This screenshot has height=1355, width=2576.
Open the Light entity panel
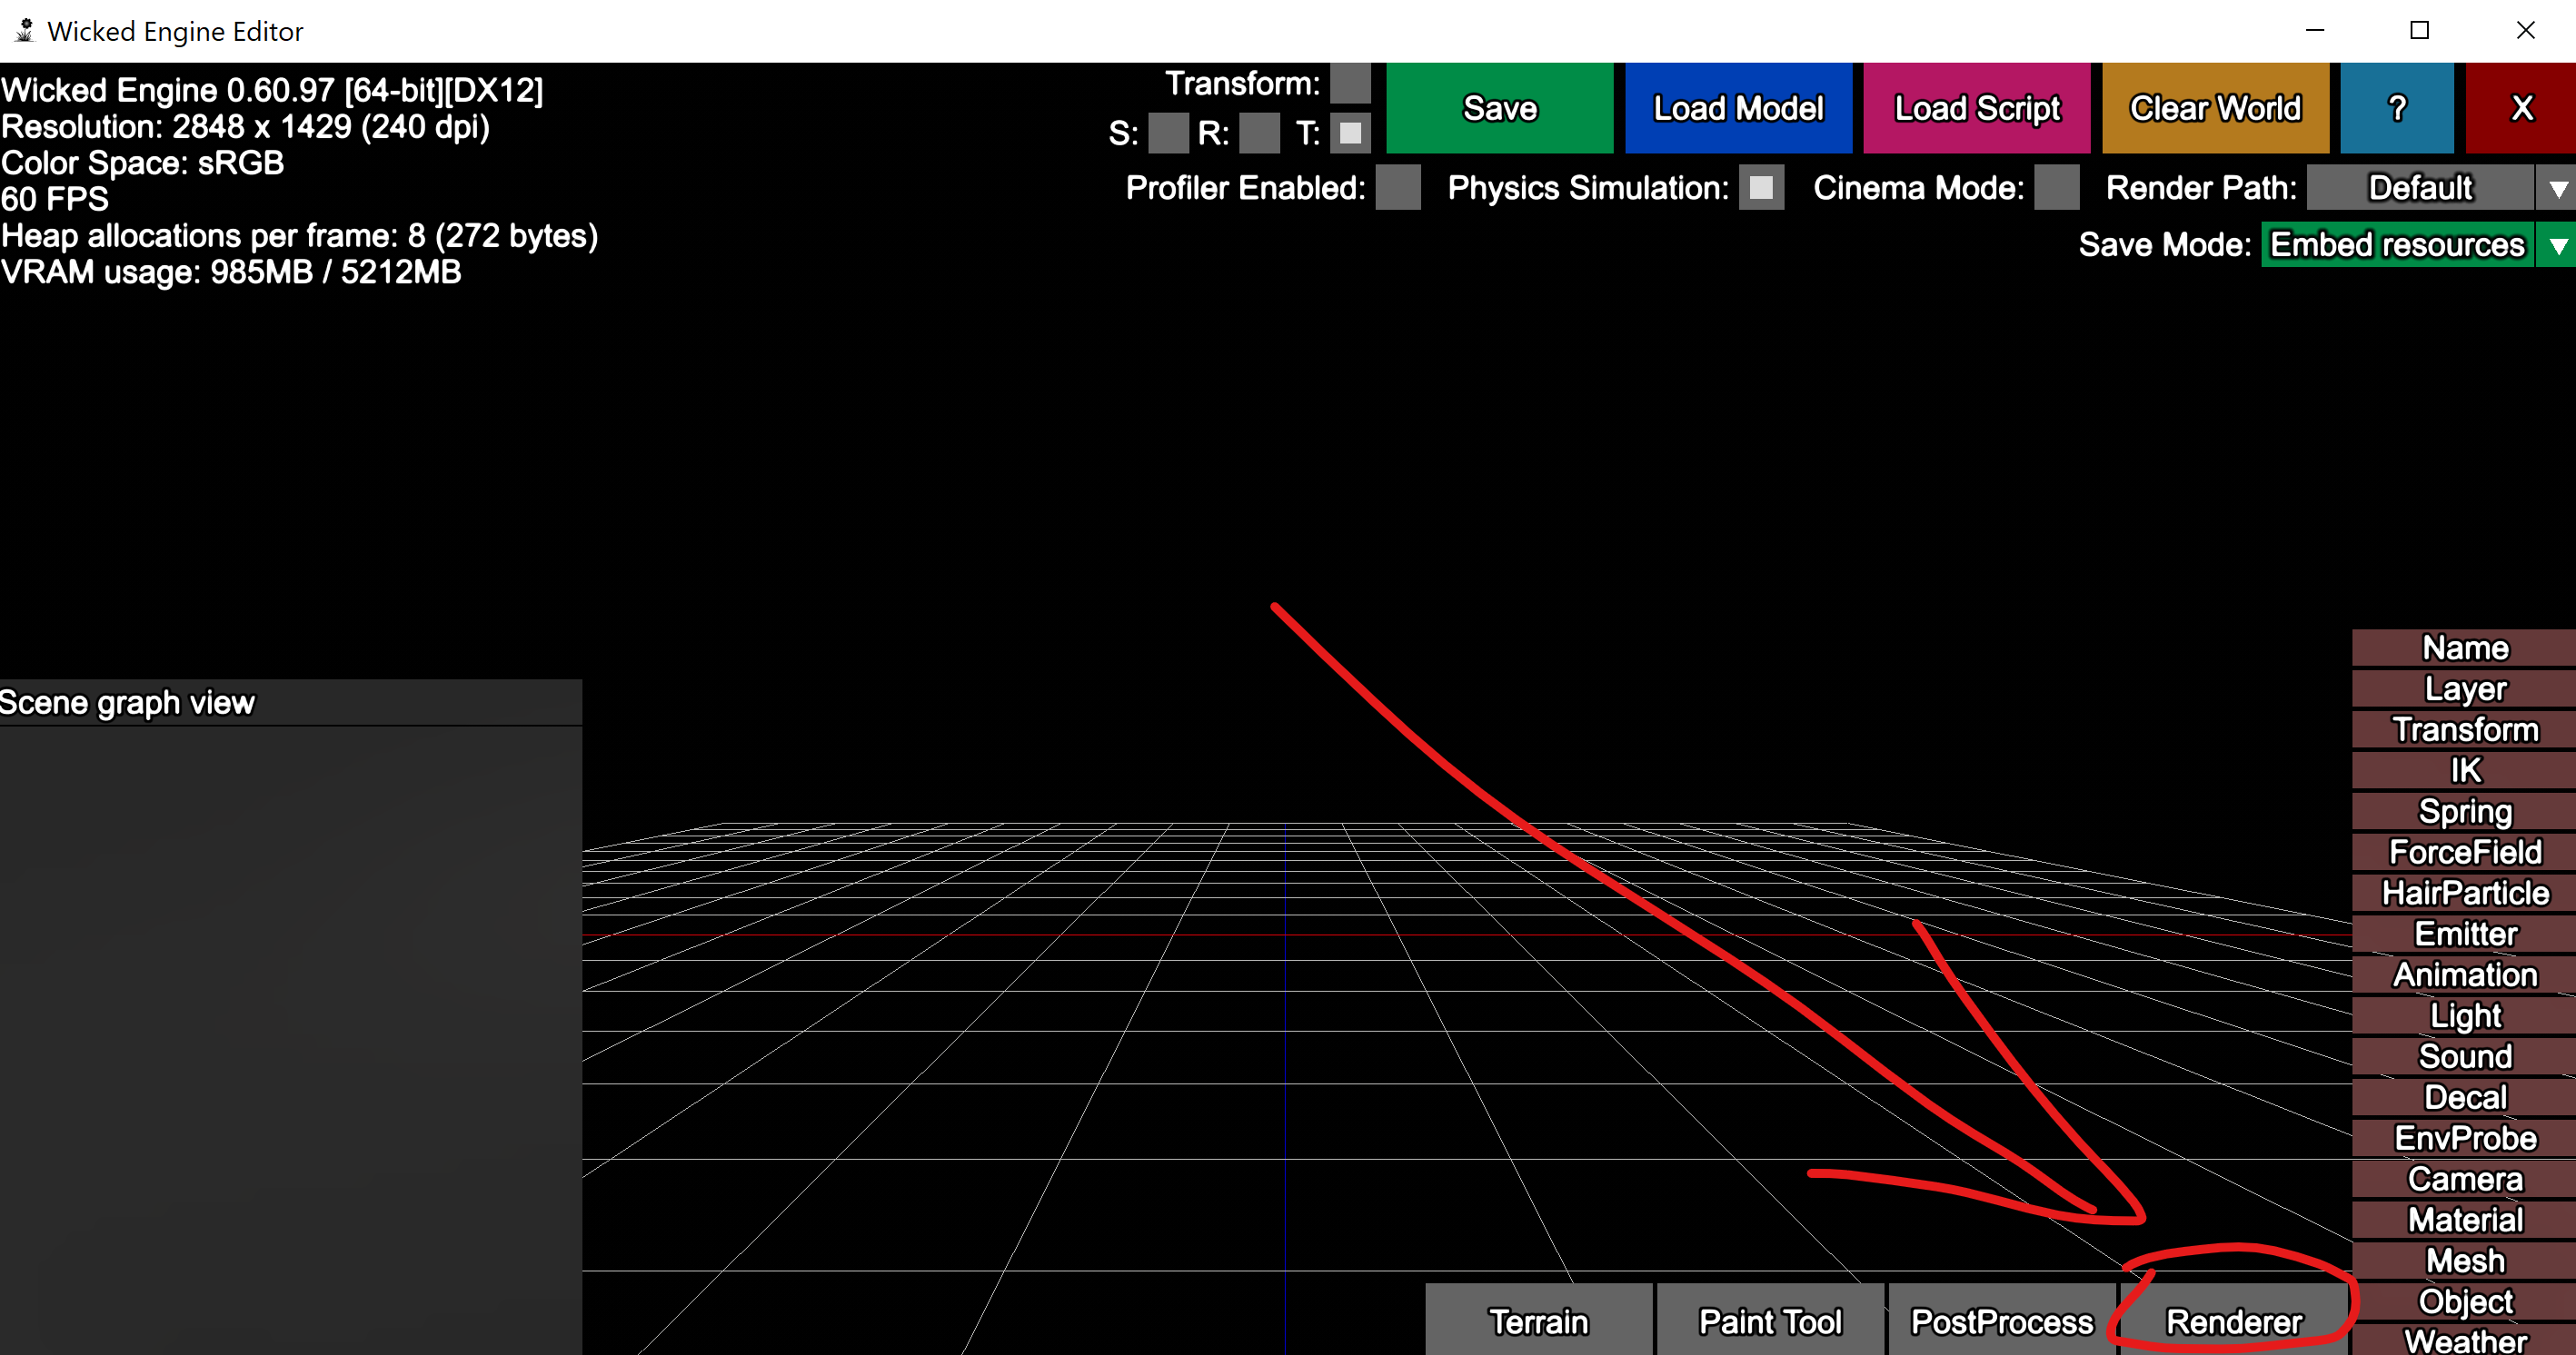(x=2464, y=1015)
